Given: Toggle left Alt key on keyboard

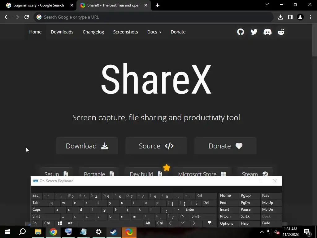Looking at the screenshot, I should (72, 223).
